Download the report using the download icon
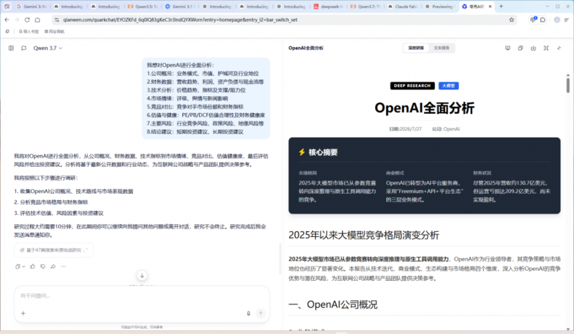 click(533, 48)
